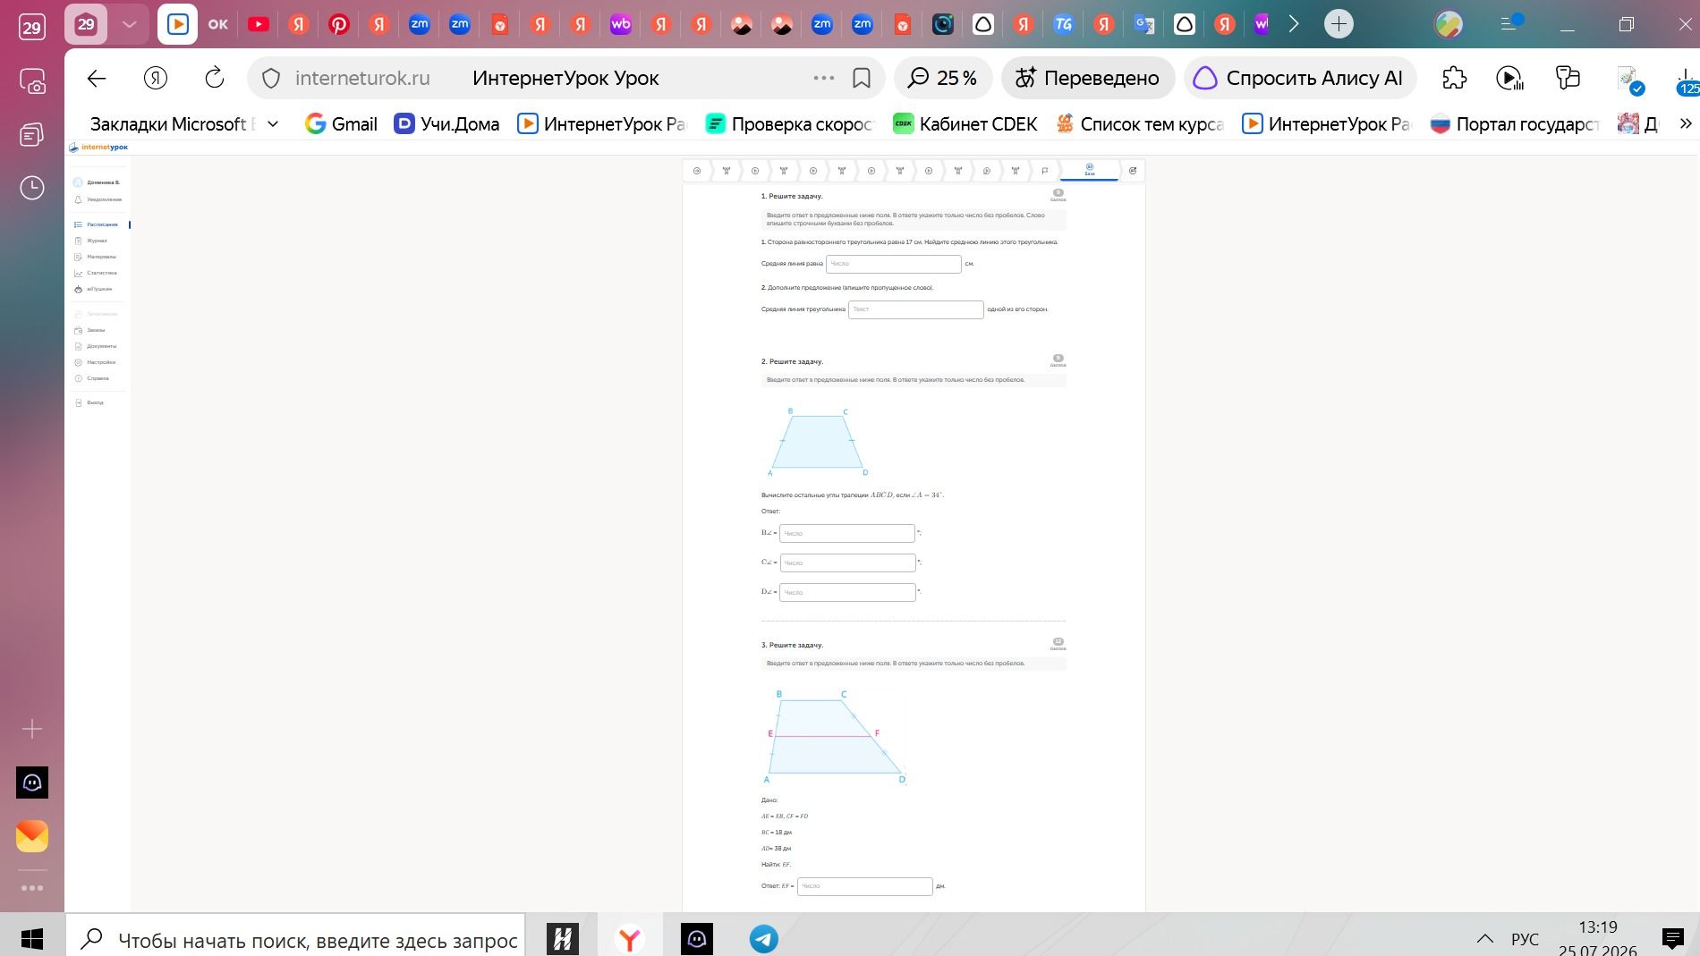Open the 25 % zoom control

[x=942, y=78]
